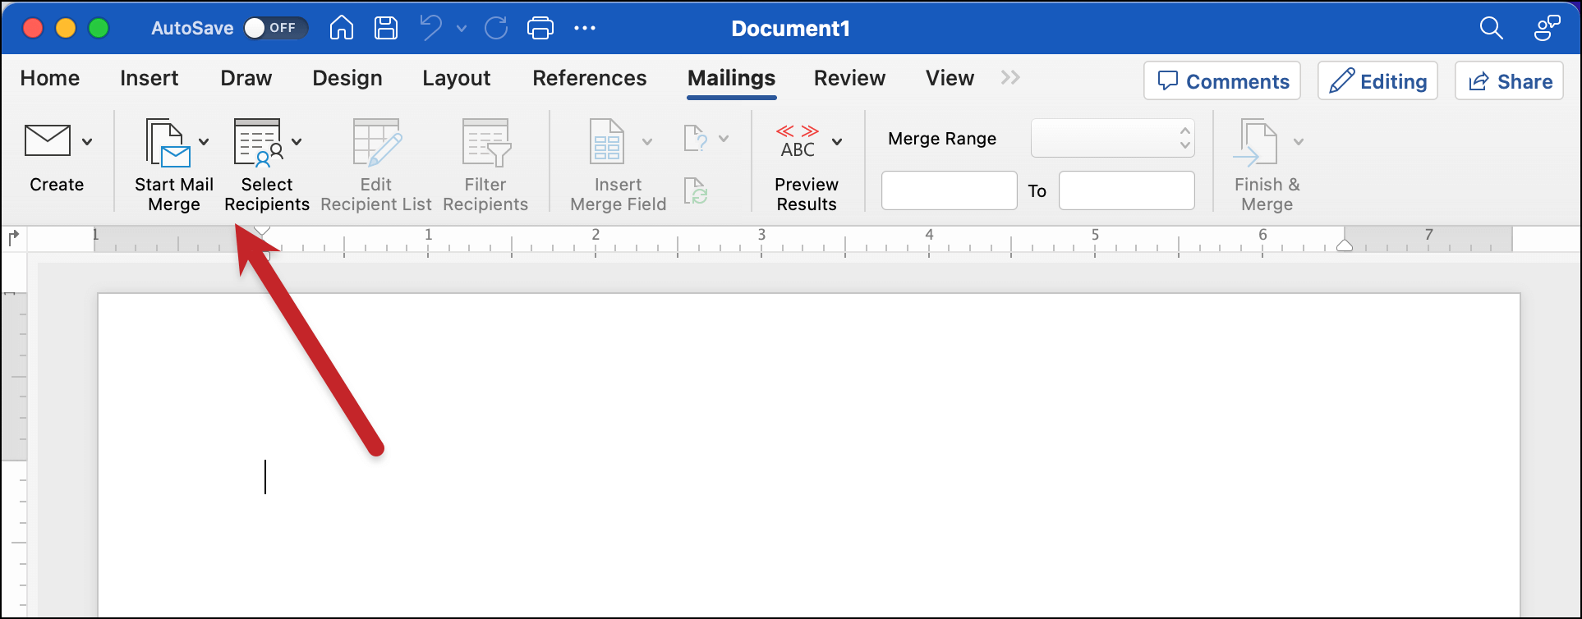Click the Undo arrow icon
The width and height of the screenshot is (1582, 619).
pos(431,29)
